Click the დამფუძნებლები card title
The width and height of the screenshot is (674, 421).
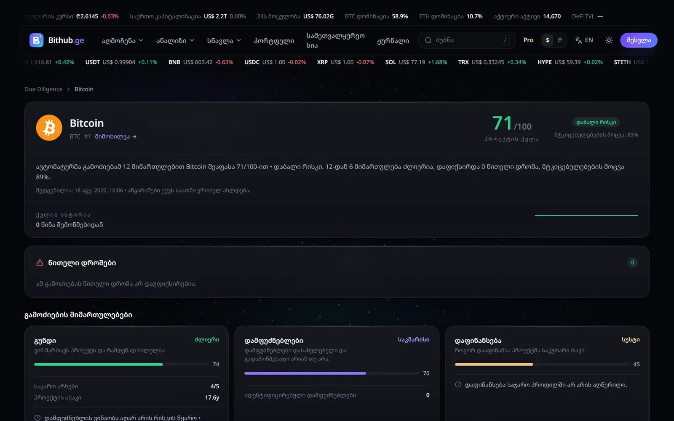pyautogui.click(x=274, y=341)
